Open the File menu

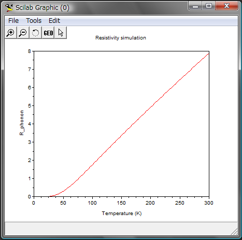pyautogui.click(x=13, y=21)
